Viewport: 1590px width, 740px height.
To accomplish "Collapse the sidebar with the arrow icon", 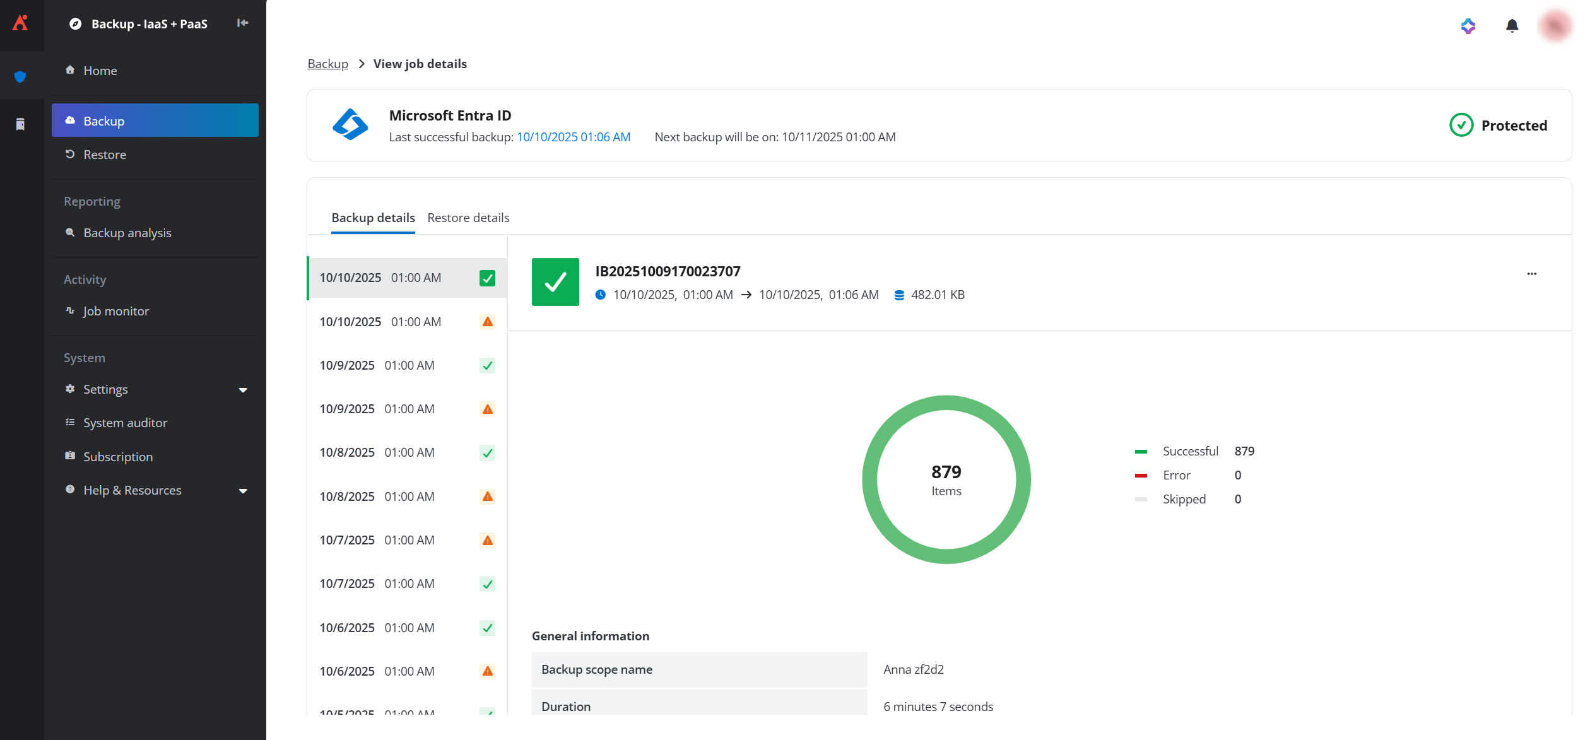I will tap(242, 23).
